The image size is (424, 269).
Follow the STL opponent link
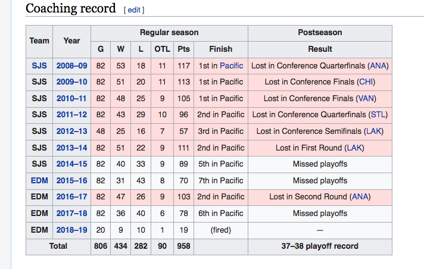[x=378, y=115]
